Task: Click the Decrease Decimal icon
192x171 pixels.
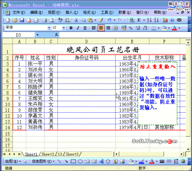Action: tap(145, 28)
